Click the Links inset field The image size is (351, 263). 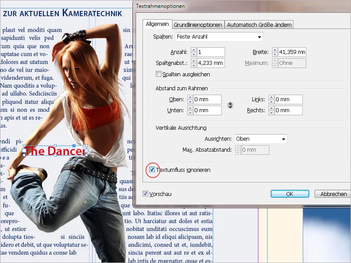[289, 100]
